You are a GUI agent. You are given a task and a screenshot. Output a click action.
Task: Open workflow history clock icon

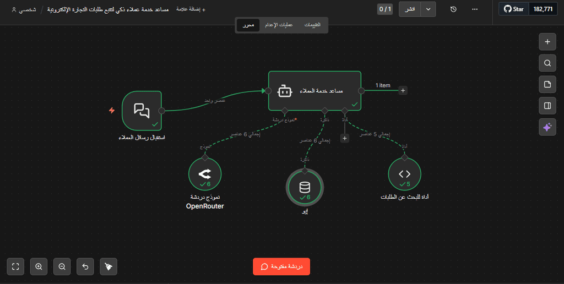453,9
